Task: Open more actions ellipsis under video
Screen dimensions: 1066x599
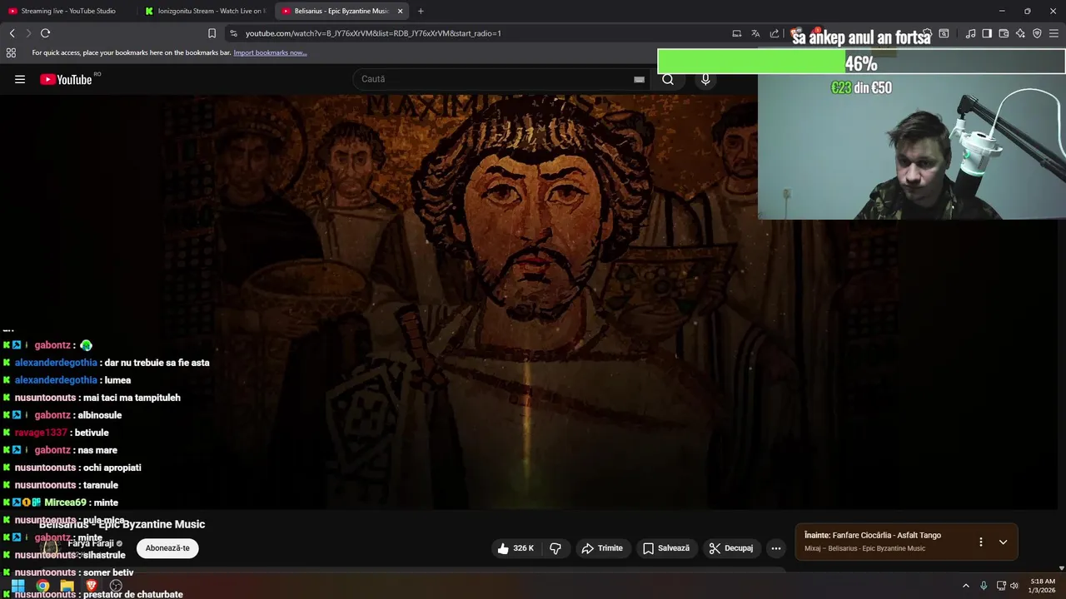Action: pos(776,548)
